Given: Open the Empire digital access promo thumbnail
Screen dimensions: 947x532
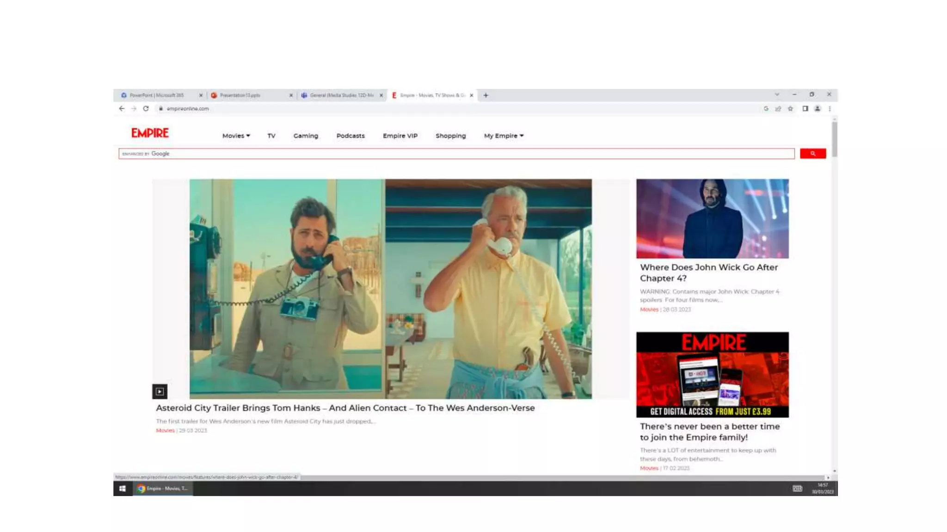Looking at the screenshot, I should pyautogui.click(x=712, y=375).
